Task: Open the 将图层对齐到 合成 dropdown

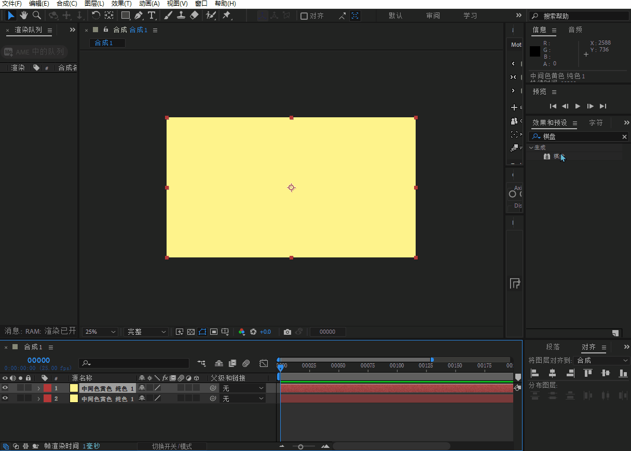Action: (x=602, y=360)
